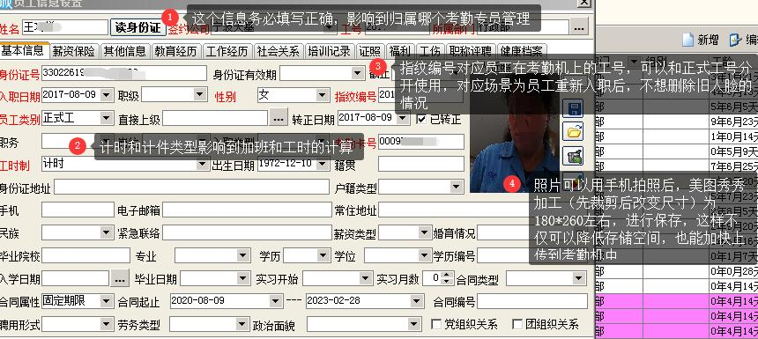Switch to the 教育经历 tab

[175, 51]
